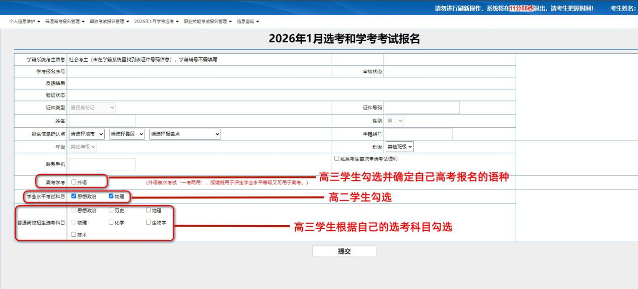Open the 请选择报名点 registration site dropdown
The width and height of the screenshot is (638, 289).
pos(185,134)
